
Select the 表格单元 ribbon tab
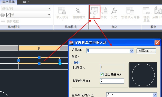8,2
